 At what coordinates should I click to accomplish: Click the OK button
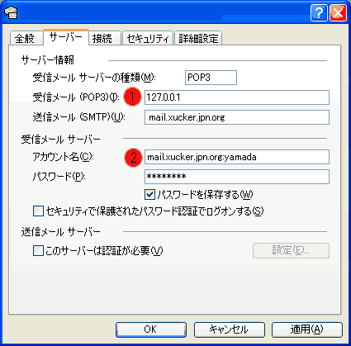151,329
